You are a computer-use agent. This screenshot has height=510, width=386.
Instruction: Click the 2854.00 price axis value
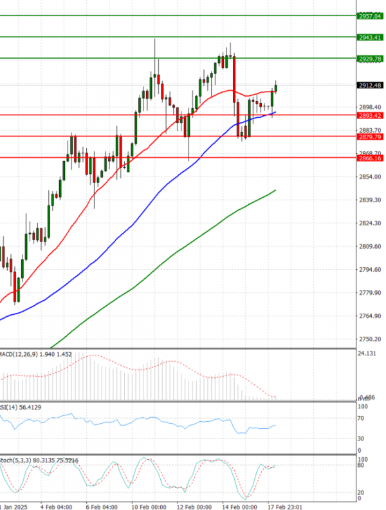[370, 176]
